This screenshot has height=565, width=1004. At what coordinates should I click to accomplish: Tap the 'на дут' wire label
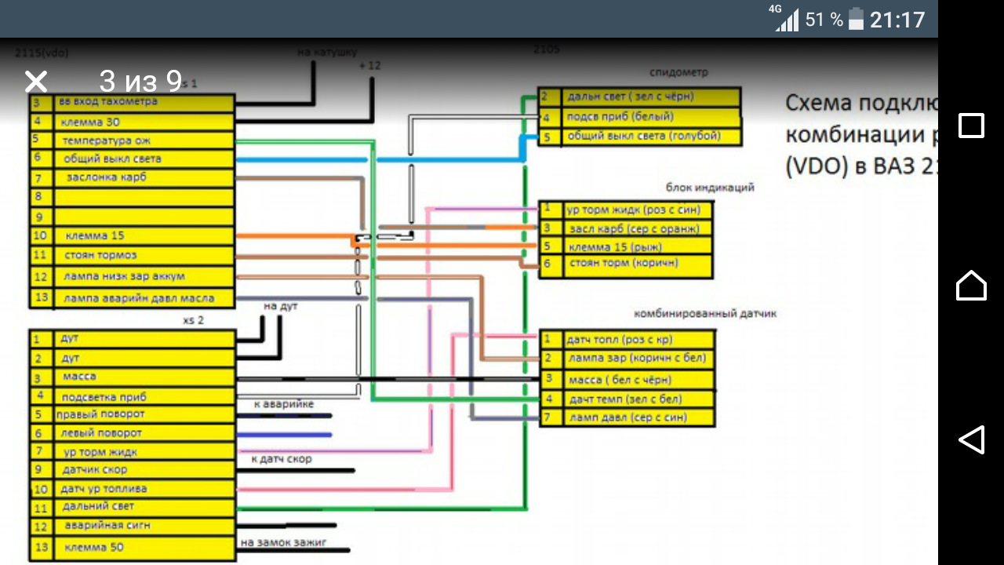click(280, 306)
